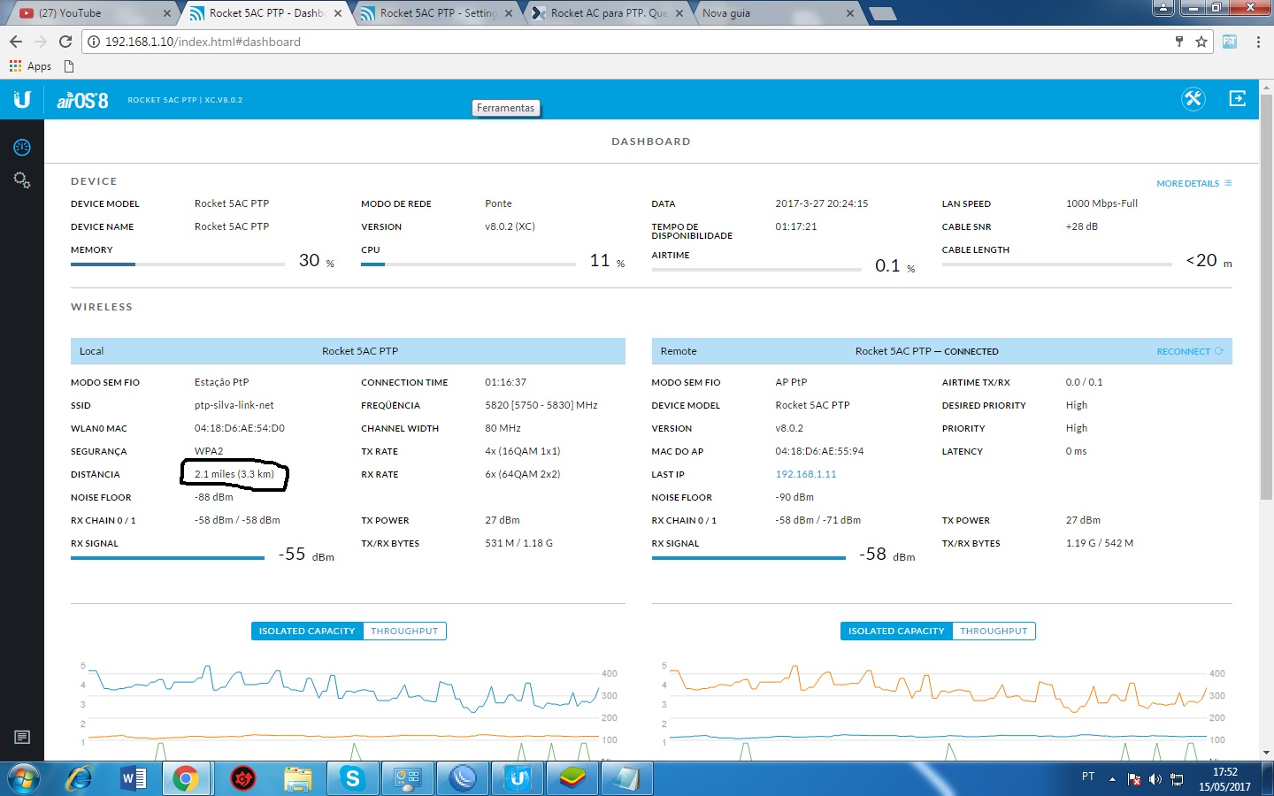Click the connection time 01:16:37
The image size is (1274, 796).
pos(506,382)
